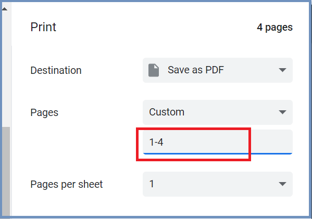The width and height of the screenshot is (312, 219).
Task: Select the Custom option text
Action: tap(167, 112)
